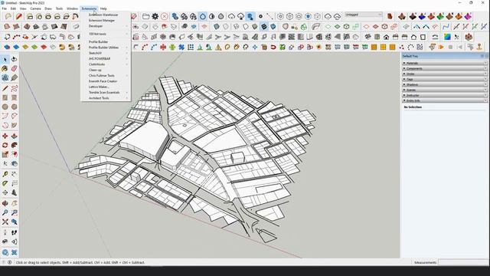Pick the red Move tool
The image size is (490, 276).
point(5,136)
